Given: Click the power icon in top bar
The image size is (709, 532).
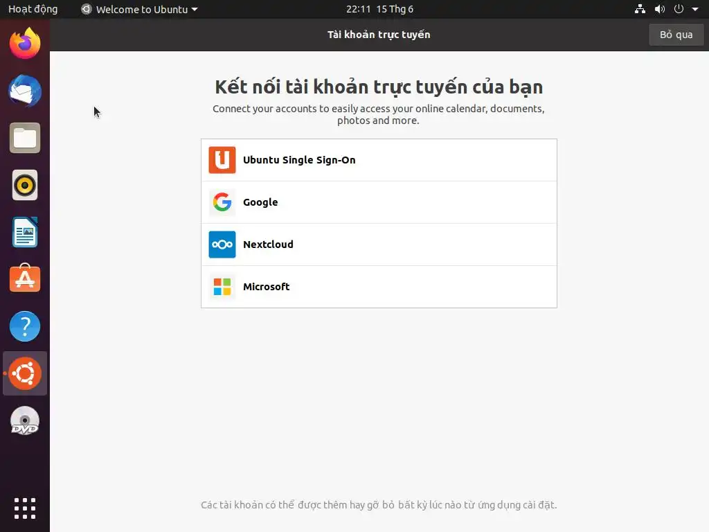Looking at the screenshot, I should click(x=679, y=9).
